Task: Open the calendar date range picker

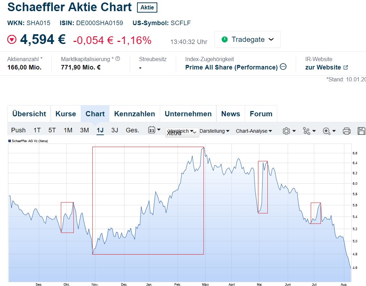Action: pyautogui.click(x=151, y=130)
